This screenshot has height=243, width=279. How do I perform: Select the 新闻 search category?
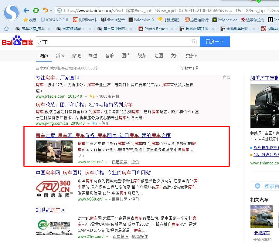point(60,56)
